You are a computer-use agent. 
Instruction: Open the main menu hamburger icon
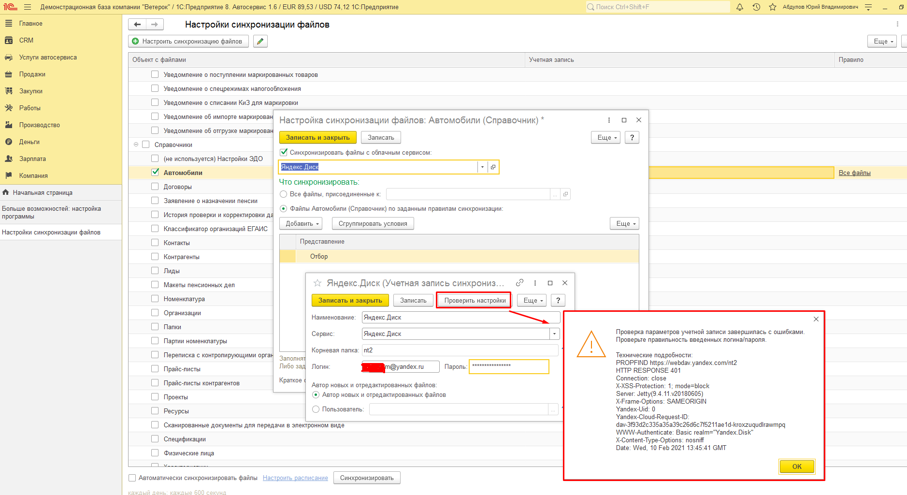(27, 7)
